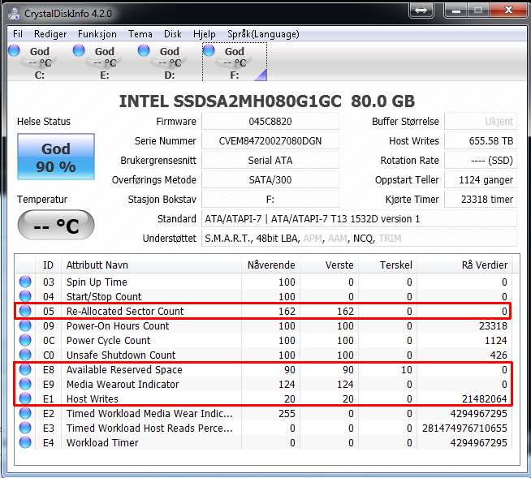This screenshot has height=478, width=531.
Task: Click status orb for Timed Workload Host Reads
Action: [x=25, y=428]
